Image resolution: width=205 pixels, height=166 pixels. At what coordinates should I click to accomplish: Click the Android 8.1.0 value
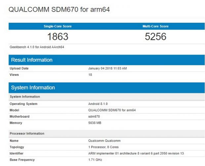tap(98, 104)
